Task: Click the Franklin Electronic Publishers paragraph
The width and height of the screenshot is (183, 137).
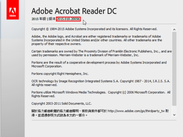Action: 101,53
